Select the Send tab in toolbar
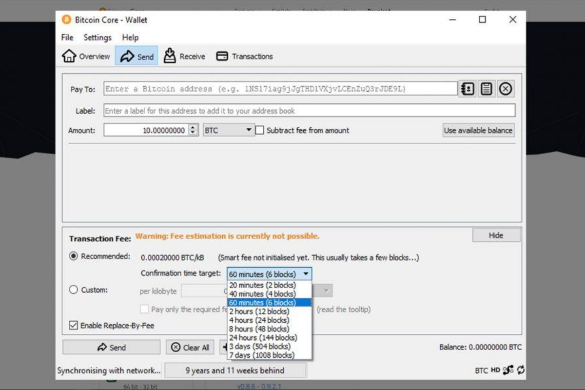Viewport: 585px width, 390px height. [x=137, y=56]
